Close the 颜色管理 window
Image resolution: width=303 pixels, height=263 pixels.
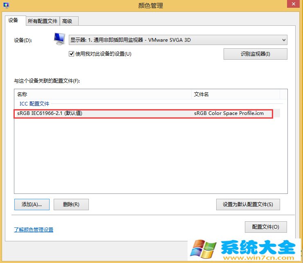click(x=293, y=4)
